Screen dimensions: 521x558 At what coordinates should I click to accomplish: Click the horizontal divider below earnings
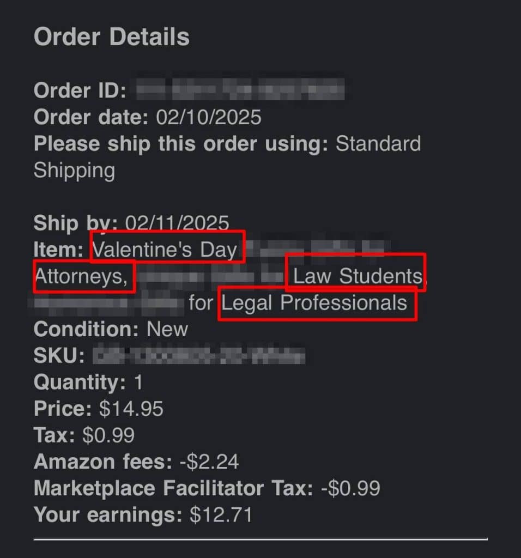260,539
